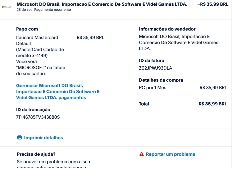Click the Informações do vendedor heading
The image size is (232, 179).
pos(167,29)
